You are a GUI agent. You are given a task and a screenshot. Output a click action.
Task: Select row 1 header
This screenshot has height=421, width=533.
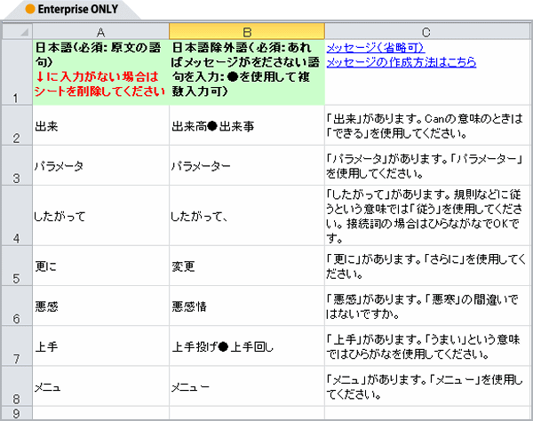(18, 72)
